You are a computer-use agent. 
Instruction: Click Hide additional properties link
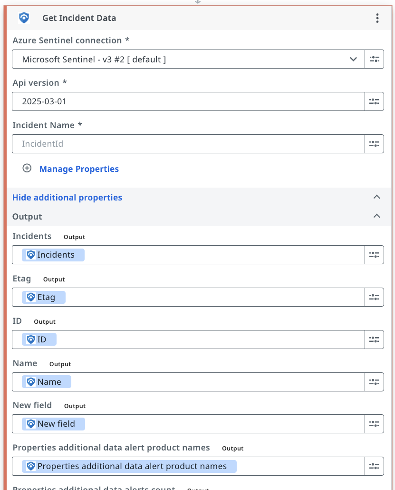click(x=67, y=198)
